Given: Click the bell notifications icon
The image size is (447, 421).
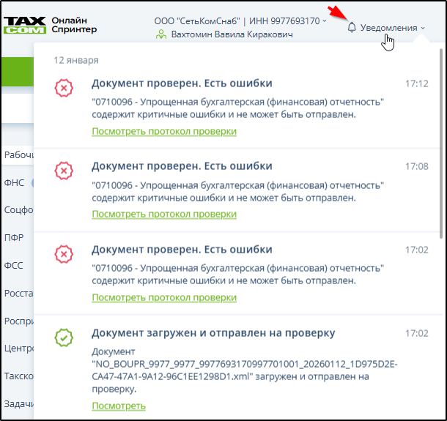Looking at the screenshot, I should (352, 28).
